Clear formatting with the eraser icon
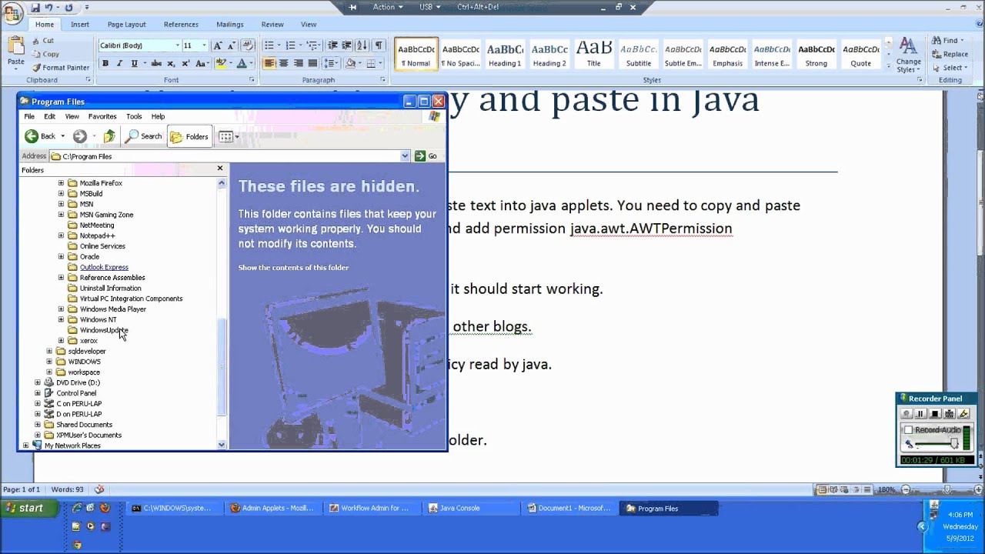Screen dimensions: 985x554 (248, 45)
